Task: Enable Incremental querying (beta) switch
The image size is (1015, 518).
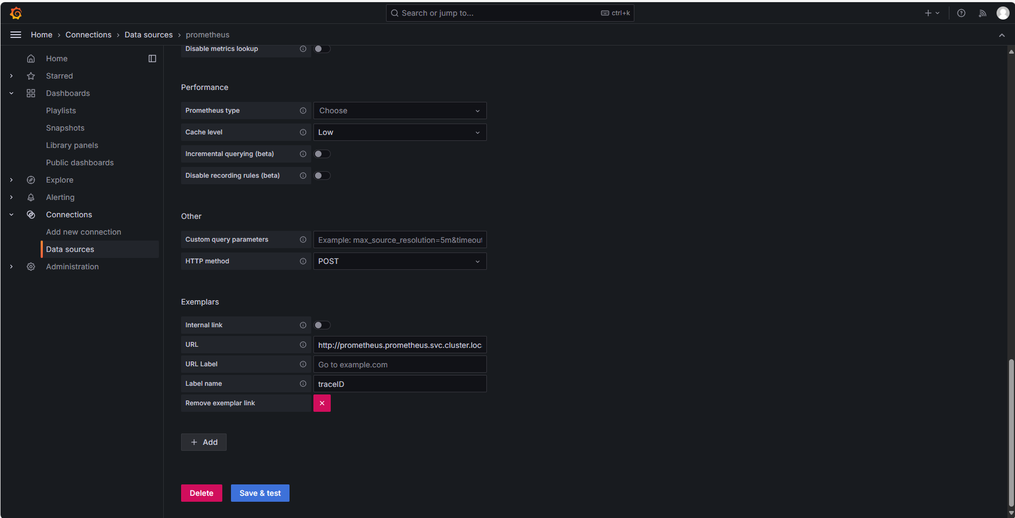Action: click(322, 154)
